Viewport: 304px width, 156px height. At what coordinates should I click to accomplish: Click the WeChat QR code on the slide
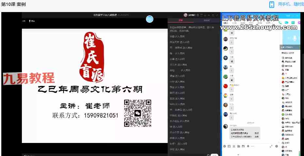coord(137,113)
